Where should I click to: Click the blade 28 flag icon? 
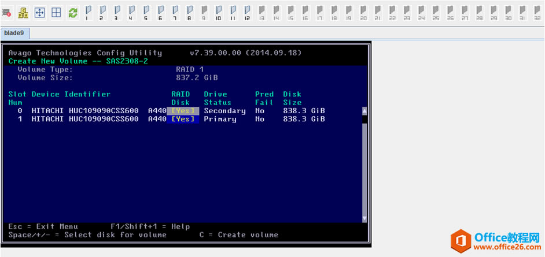tap(480, 13)
